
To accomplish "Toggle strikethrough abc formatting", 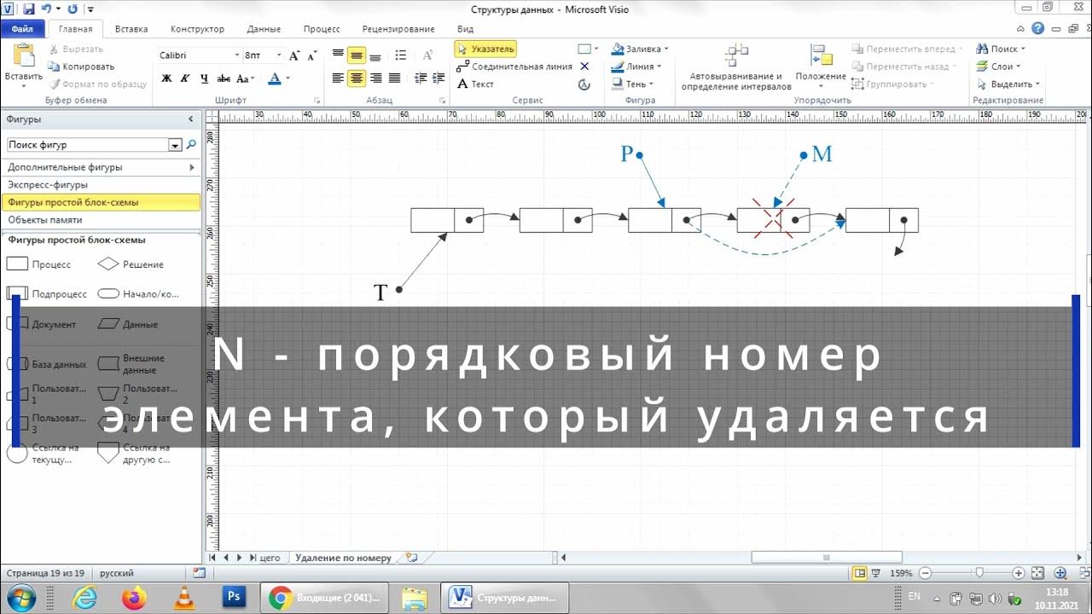I will (224, 78).
